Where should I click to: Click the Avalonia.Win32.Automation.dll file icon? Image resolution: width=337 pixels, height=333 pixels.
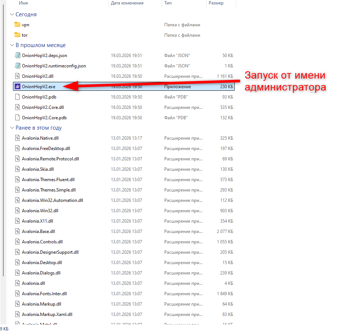(x=17, y=200)
